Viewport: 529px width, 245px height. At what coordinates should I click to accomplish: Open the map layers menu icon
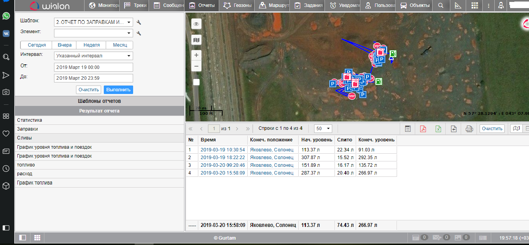click(196, 40)
